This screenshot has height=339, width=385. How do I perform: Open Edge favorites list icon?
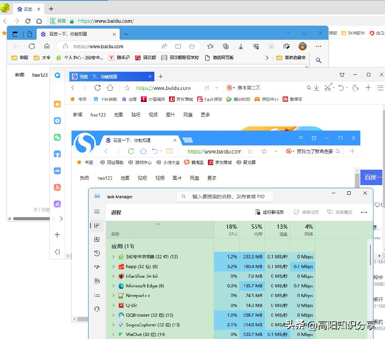point(211,46)
